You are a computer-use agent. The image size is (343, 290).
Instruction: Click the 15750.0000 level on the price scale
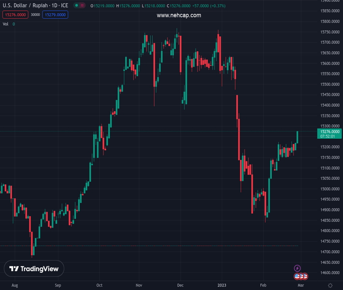tap(330, 32)
